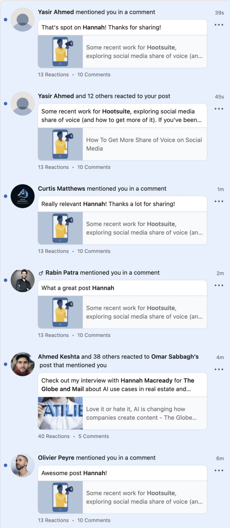
Task: Click Curtis Matthews' circular logo avatar
Action: (x=22, y=196)
